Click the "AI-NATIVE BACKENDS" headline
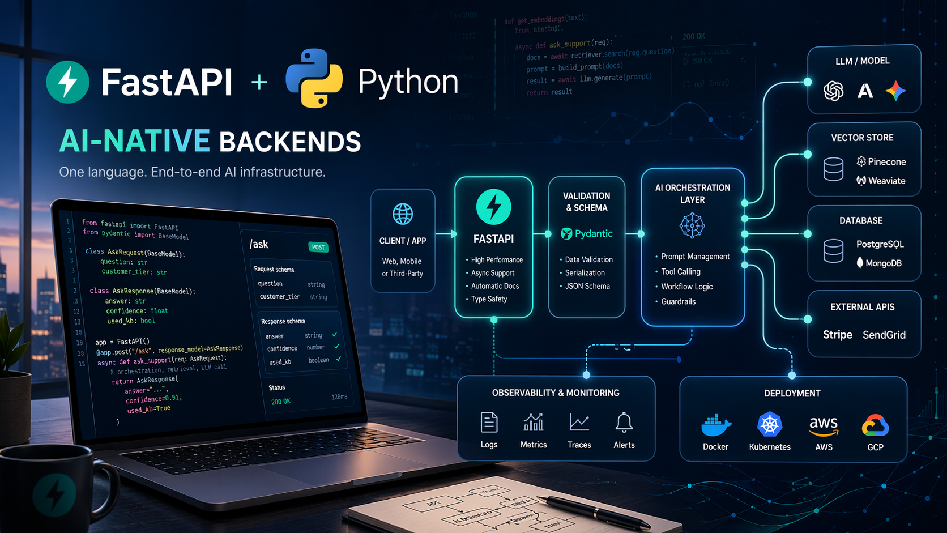The width and height of the screenshot is (947, 533). (x=210, y=141)
